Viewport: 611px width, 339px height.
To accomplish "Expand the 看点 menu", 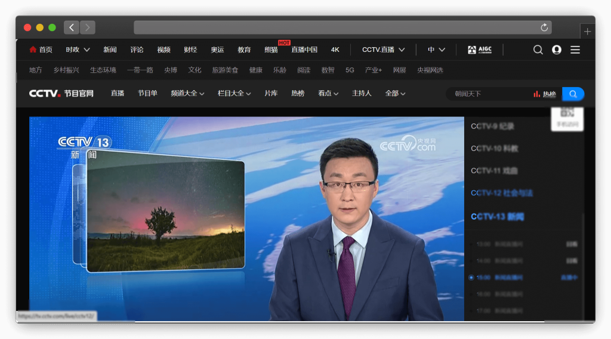I will pos(328,94).
